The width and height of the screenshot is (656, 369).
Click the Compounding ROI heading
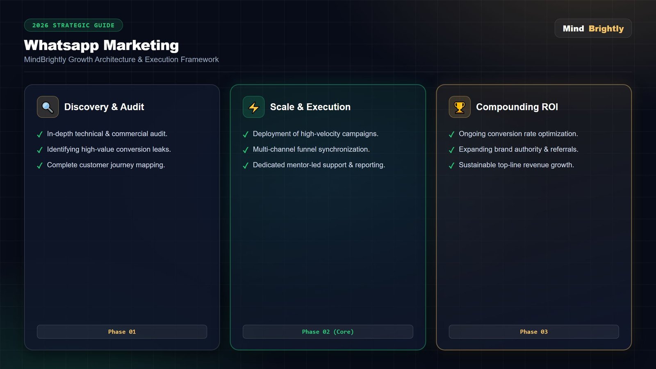coord(517,107)
